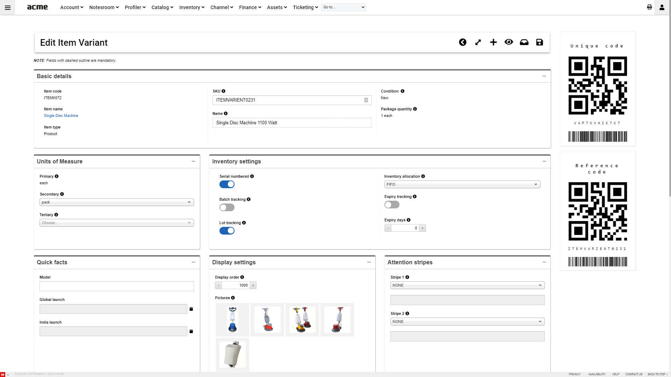Image resolution: width=671 pixels, height=377 pixels.
Task: Open the Inventory menu
Action: (x=192, y=7)
